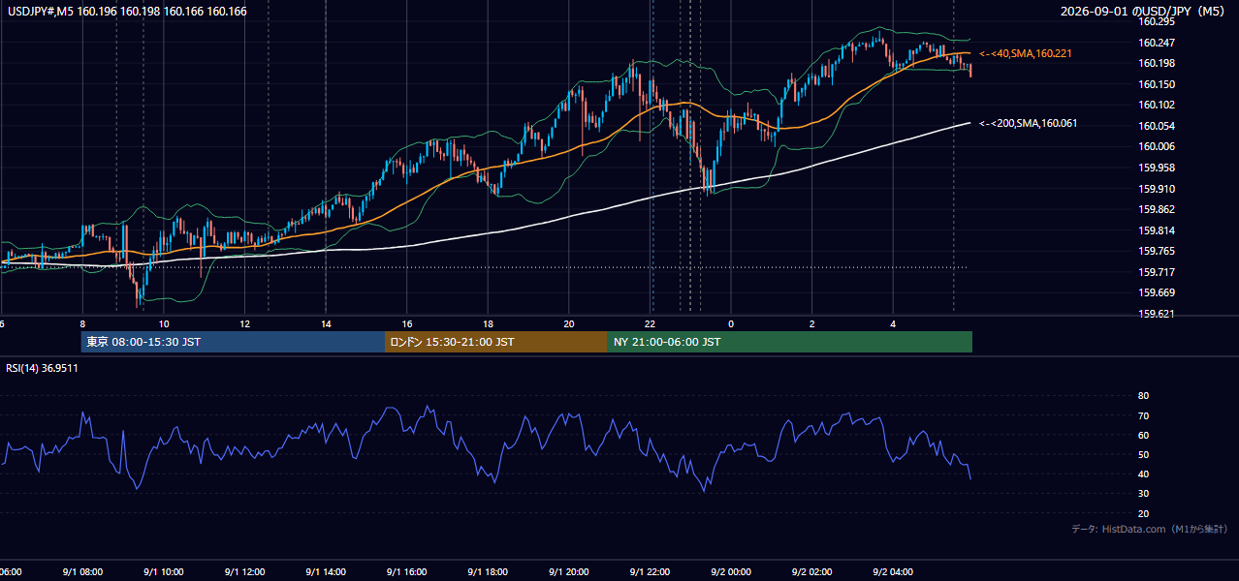Click price axis label 160.054
1239x581 pixels.
pos(1157,126)
